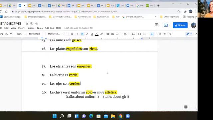Click the font size 14 field
The width and height of the screenshot is (213, 120).
[x=72, y=34]
